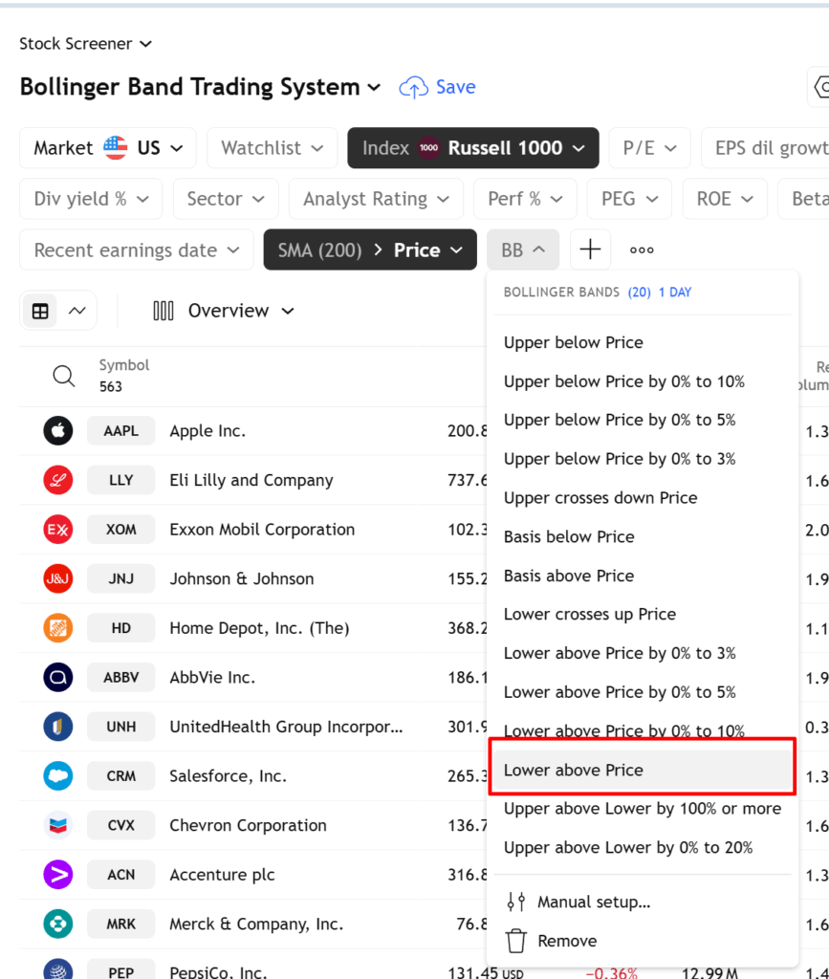The width and height of the screenshot is (829, 979).
Task: Click the Eli Lilly logo icon
Action: pyautogui.click(x=58, y=480)
